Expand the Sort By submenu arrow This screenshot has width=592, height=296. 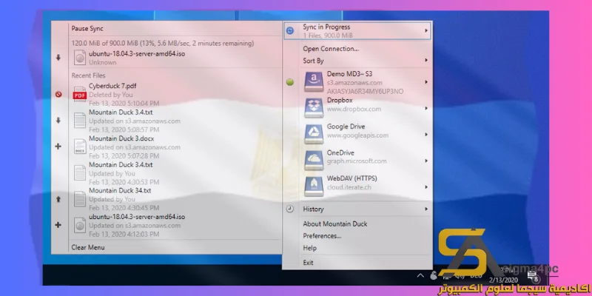[426, 61]
